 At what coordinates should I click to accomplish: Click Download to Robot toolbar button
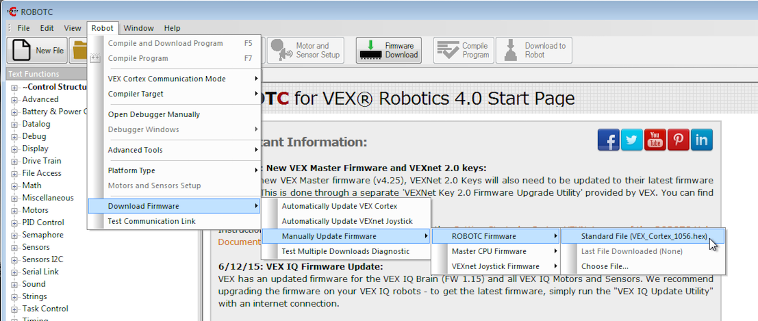pos(533,50)
